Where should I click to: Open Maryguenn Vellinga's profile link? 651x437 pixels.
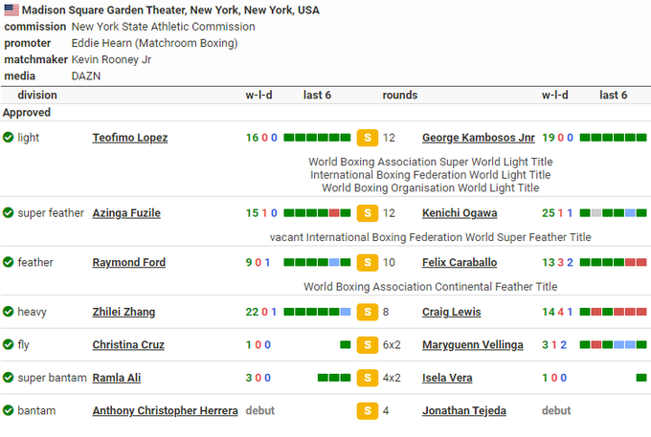click(472, 344)
